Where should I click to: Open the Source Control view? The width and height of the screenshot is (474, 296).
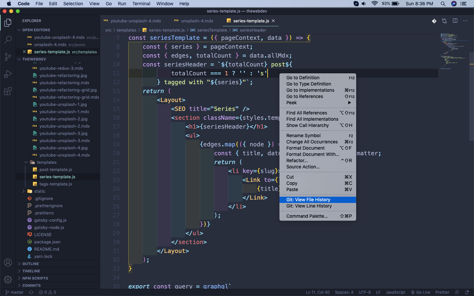coord(8,57)
